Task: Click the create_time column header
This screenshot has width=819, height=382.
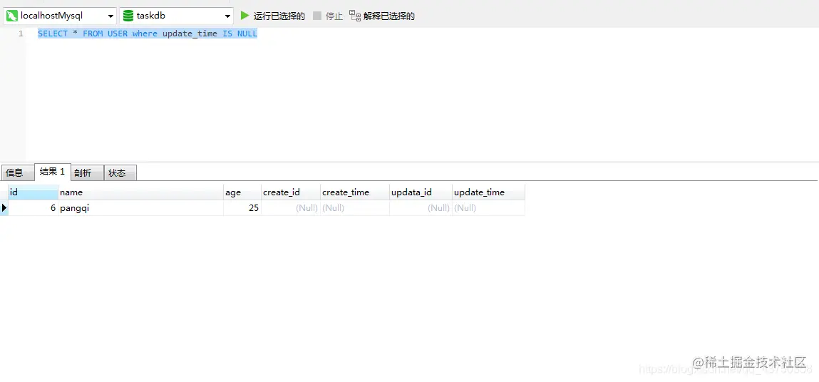Action: pos(355,192)
